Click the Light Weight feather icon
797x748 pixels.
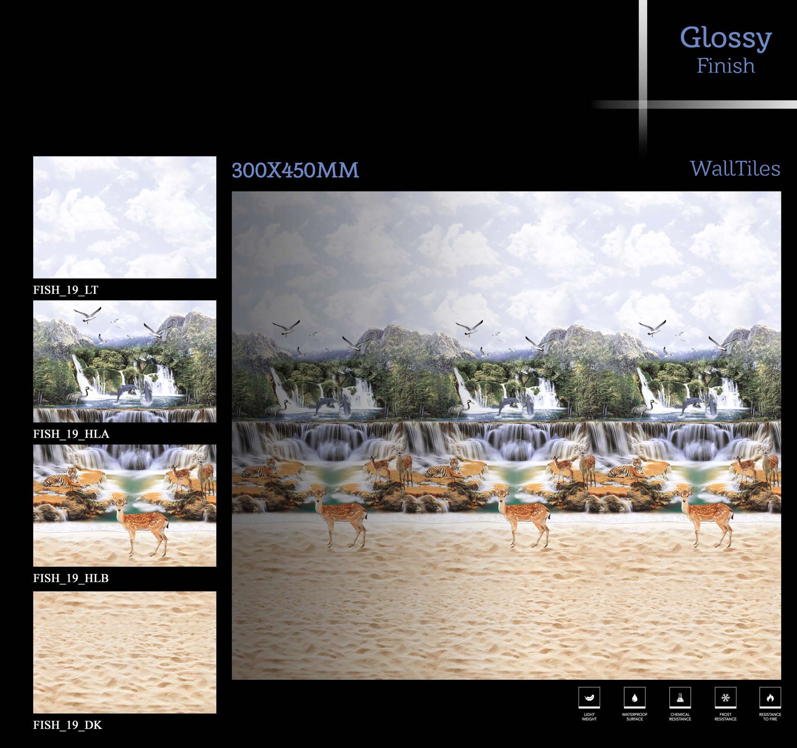(x=589, y=697)
